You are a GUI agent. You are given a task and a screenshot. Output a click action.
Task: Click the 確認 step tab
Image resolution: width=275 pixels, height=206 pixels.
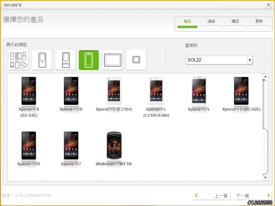tap(235, 24)
